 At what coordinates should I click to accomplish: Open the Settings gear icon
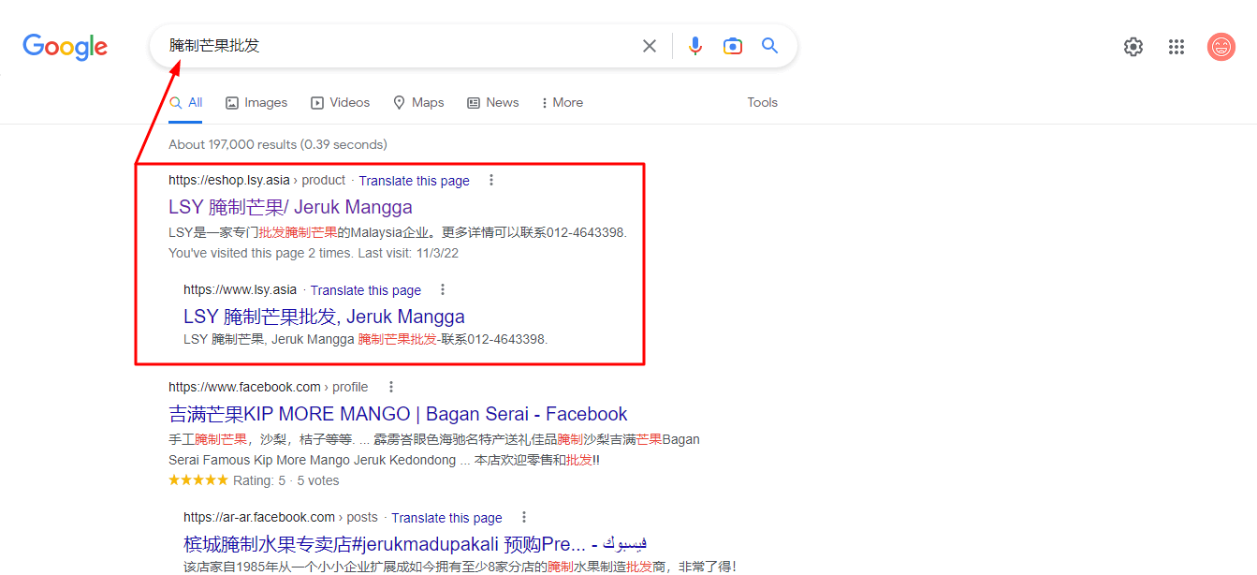point(1133,47)
